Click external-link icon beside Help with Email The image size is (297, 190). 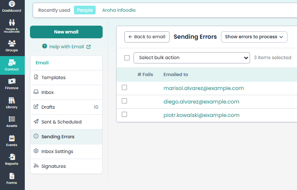click(88, 47)
